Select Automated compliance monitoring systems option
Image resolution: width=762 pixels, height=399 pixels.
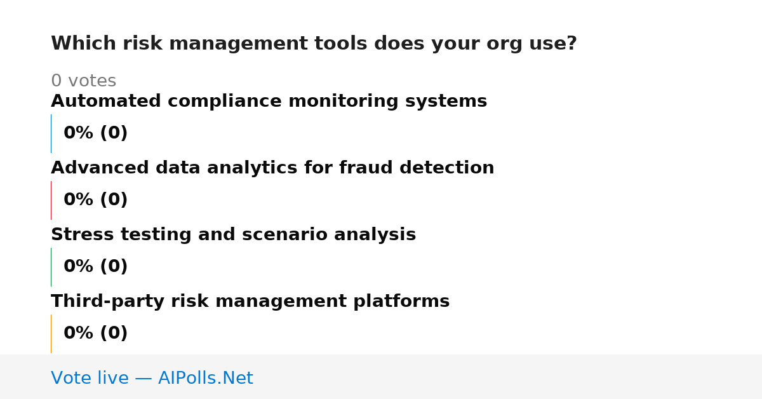(x=269, y=102)
